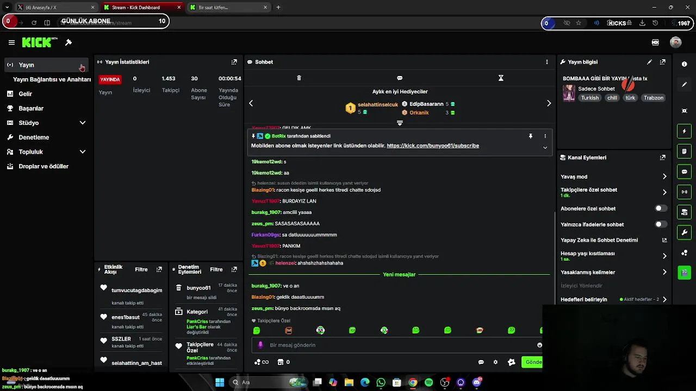
Task: Show previous top gifters slide
Action: (251, 103)
